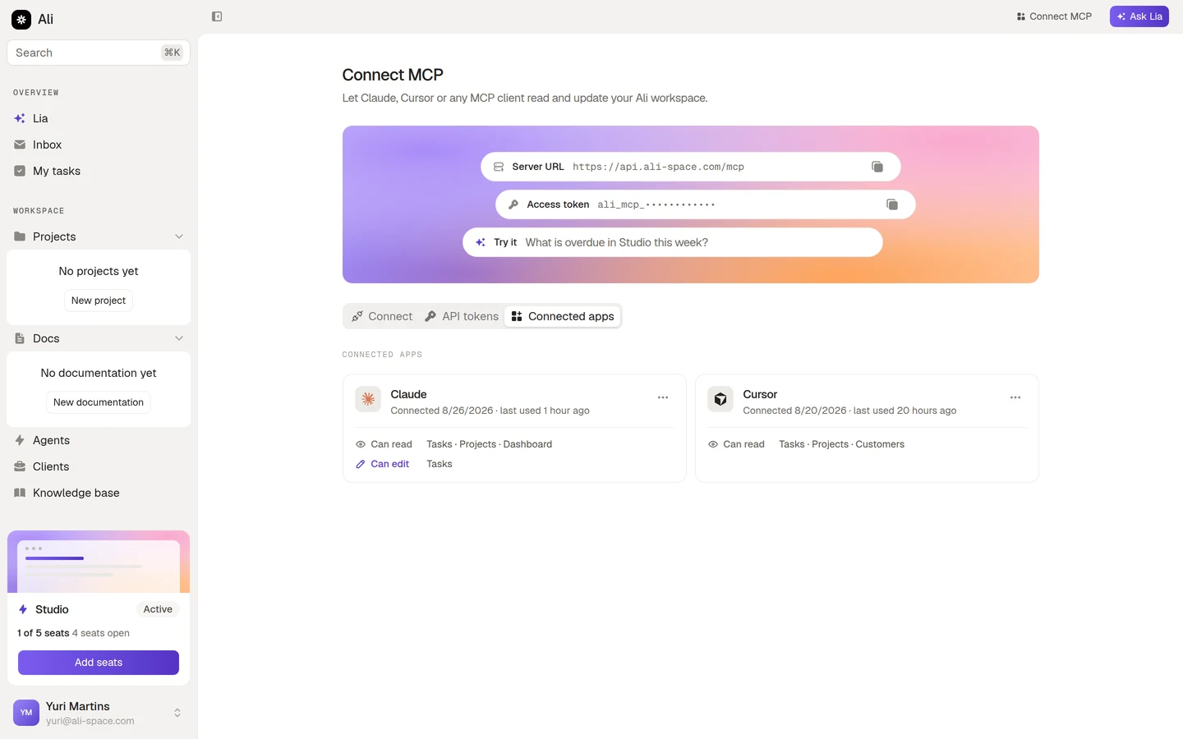Viewport: 1183px width, 739px height.
Task: Click the yuri@ali-space.com email text
Action: point(90,721)
